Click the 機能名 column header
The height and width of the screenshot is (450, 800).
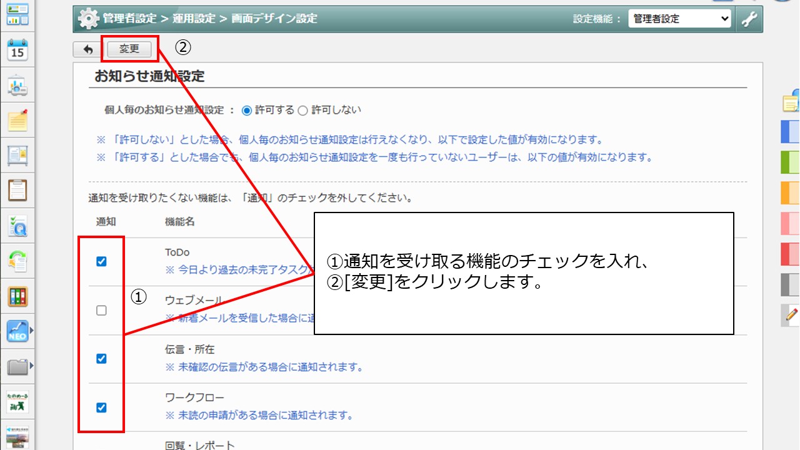[x=180, y=221]
